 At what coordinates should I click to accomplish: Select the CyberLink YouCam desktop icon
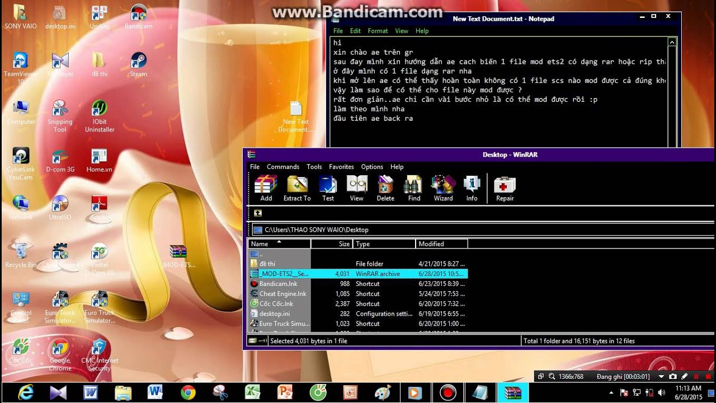[21, 164]
